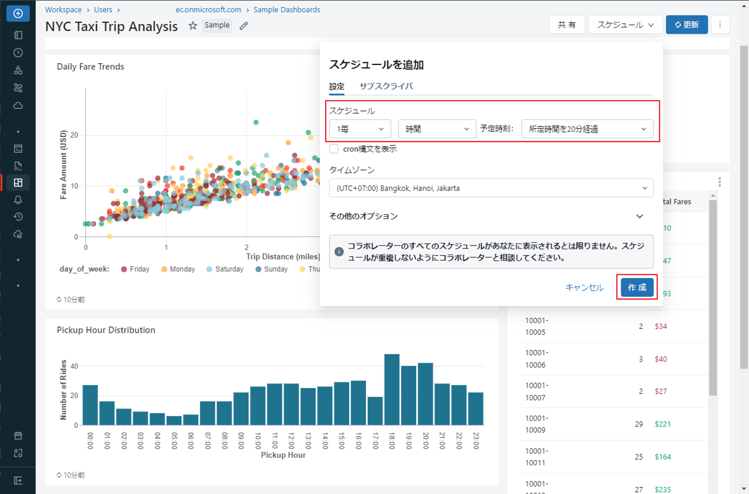
Task: Open the blue three-dot menu on the table widget
Action: tap(720, 182)
